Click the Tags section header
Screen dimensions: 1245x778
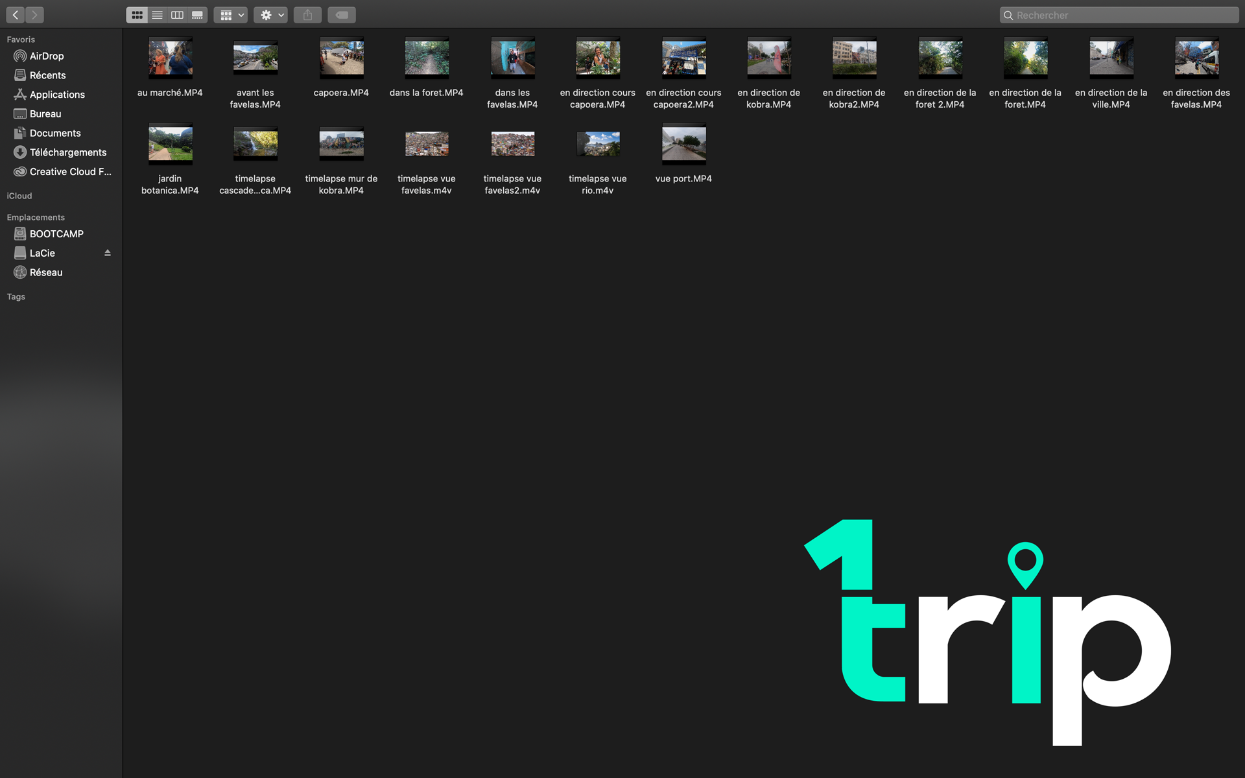(16, 297)
